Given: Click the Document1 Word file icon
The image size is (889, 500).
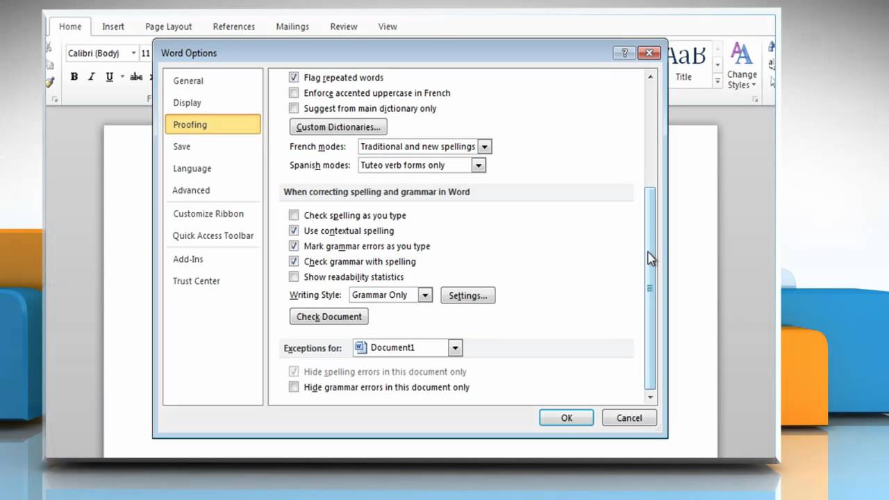Looking at the screenshot, I should [x=360, y=347].
